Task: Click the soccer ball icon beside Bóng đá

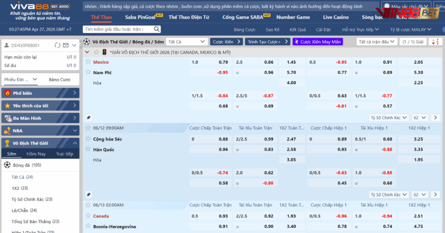Action: 7,165
